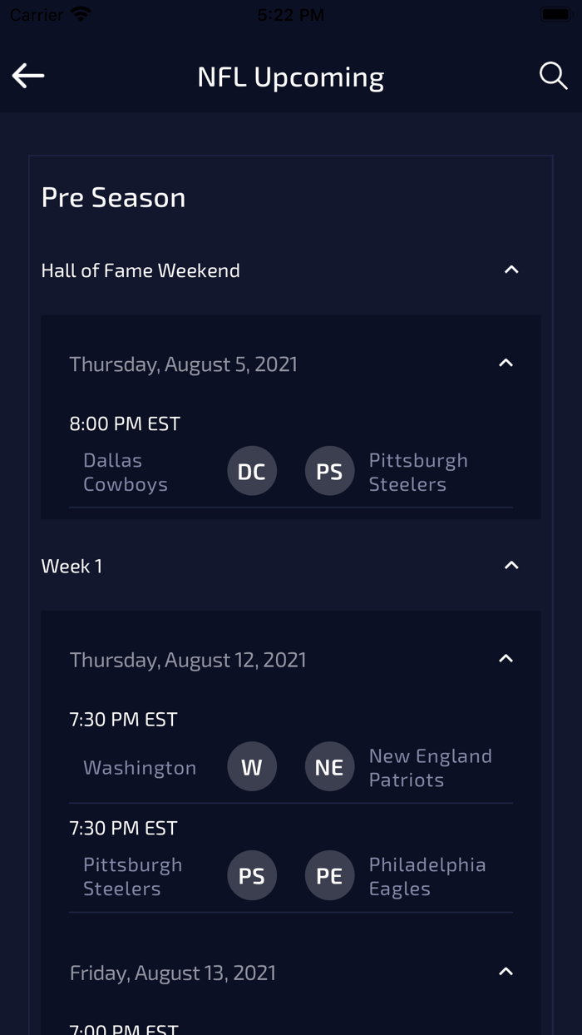
Task: Tap the 8:00 PM EST game time
Action: 125,423
